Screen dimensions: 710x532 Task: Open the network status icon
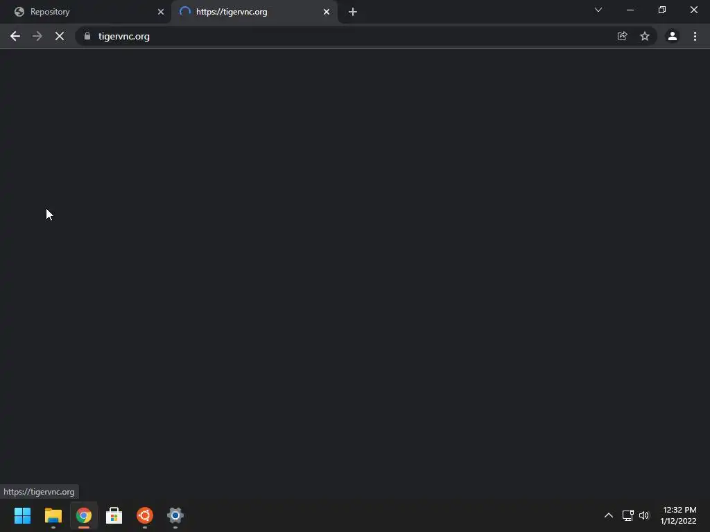[x=627, y=515]
